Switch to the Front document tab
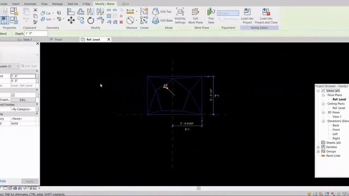349x196 pixels. tap(56, 40)
